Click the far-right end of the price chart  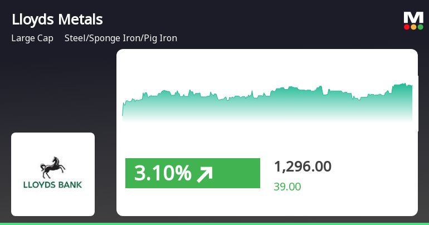click(411, 100)
